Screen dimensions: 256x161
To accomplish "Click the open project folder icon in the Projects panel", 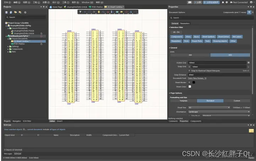I will [16, 12].
